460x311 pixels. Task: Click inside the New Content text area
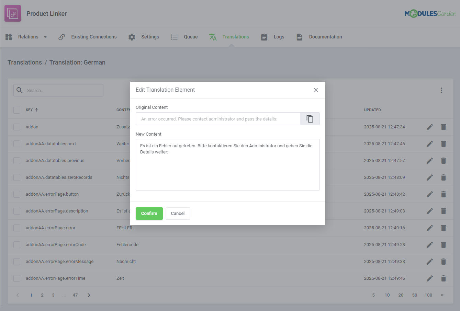228,165
